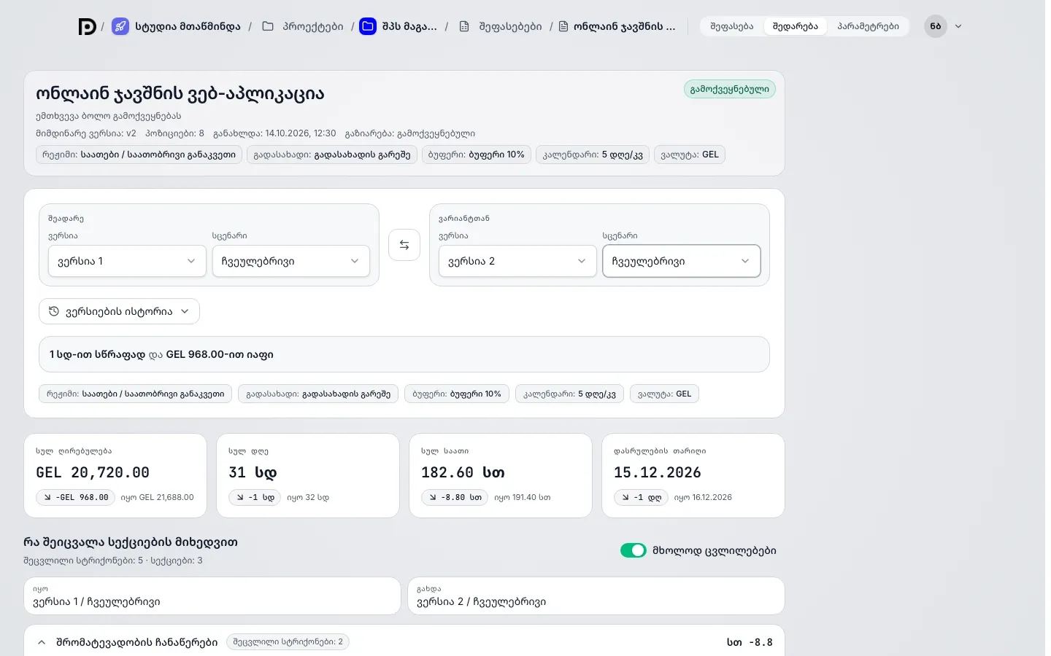Image resolution: width=1051 pixels, height=656 pixels.
Task: Click the 15.12.2026 end date value
Action: tap(658, 472)
